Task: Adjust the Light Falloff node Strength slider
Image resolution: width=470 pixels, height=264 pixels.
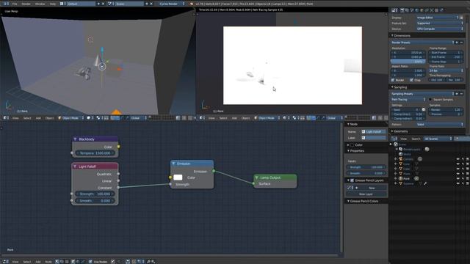Action: click(95, 194)
